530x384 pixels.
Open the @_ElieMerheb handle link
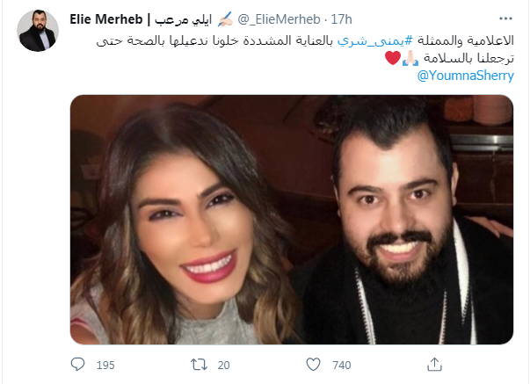[x=279, y=19]
